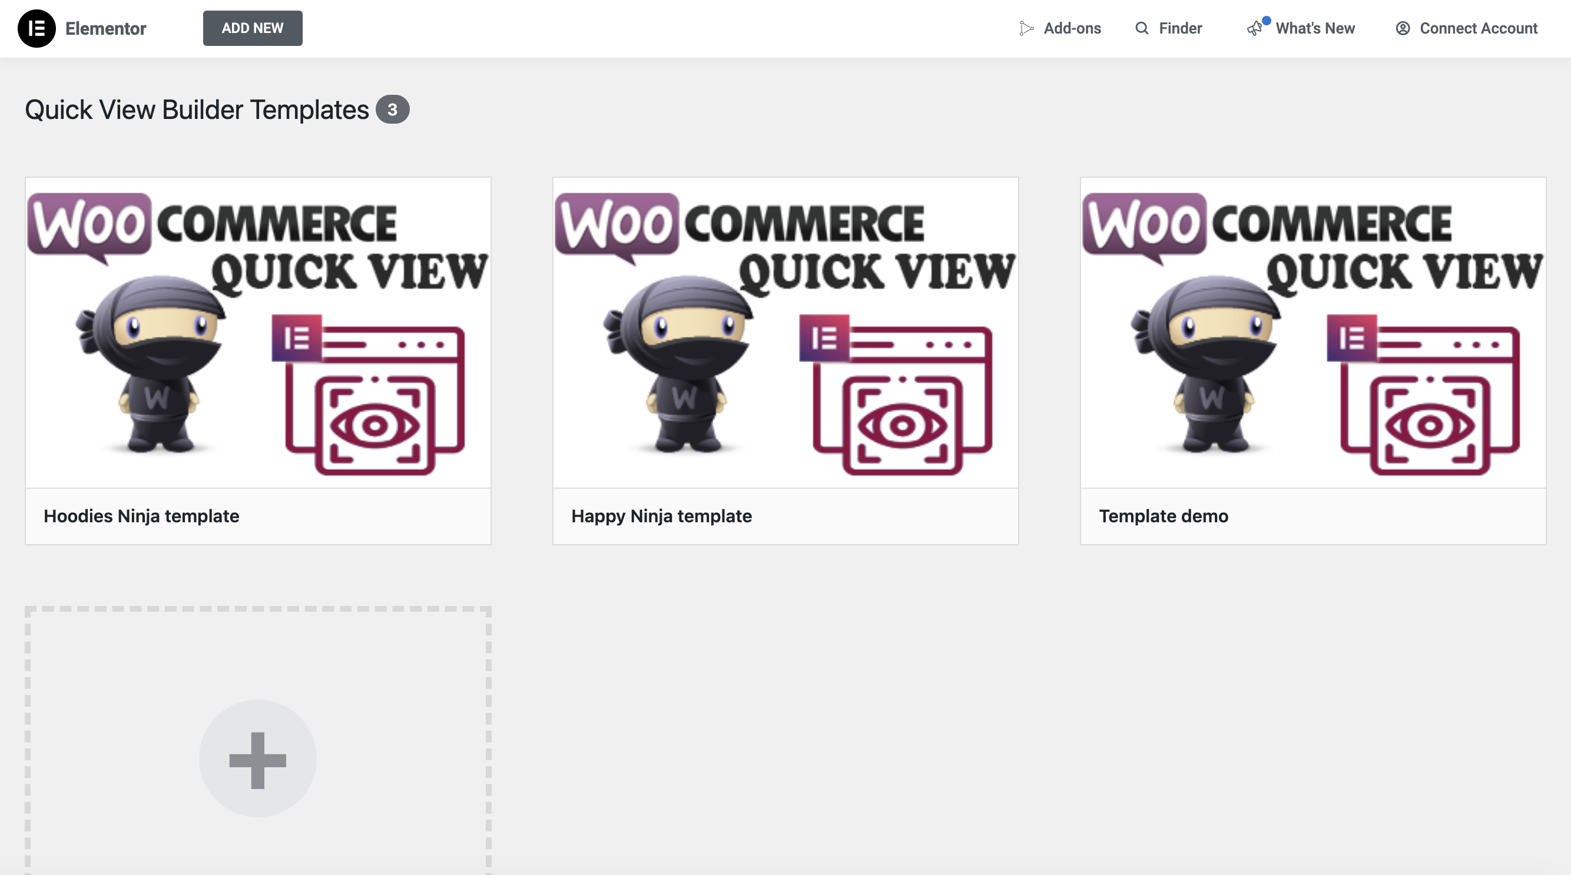
Task: Click the Elementor brand name text
Action: click(105, 29)
